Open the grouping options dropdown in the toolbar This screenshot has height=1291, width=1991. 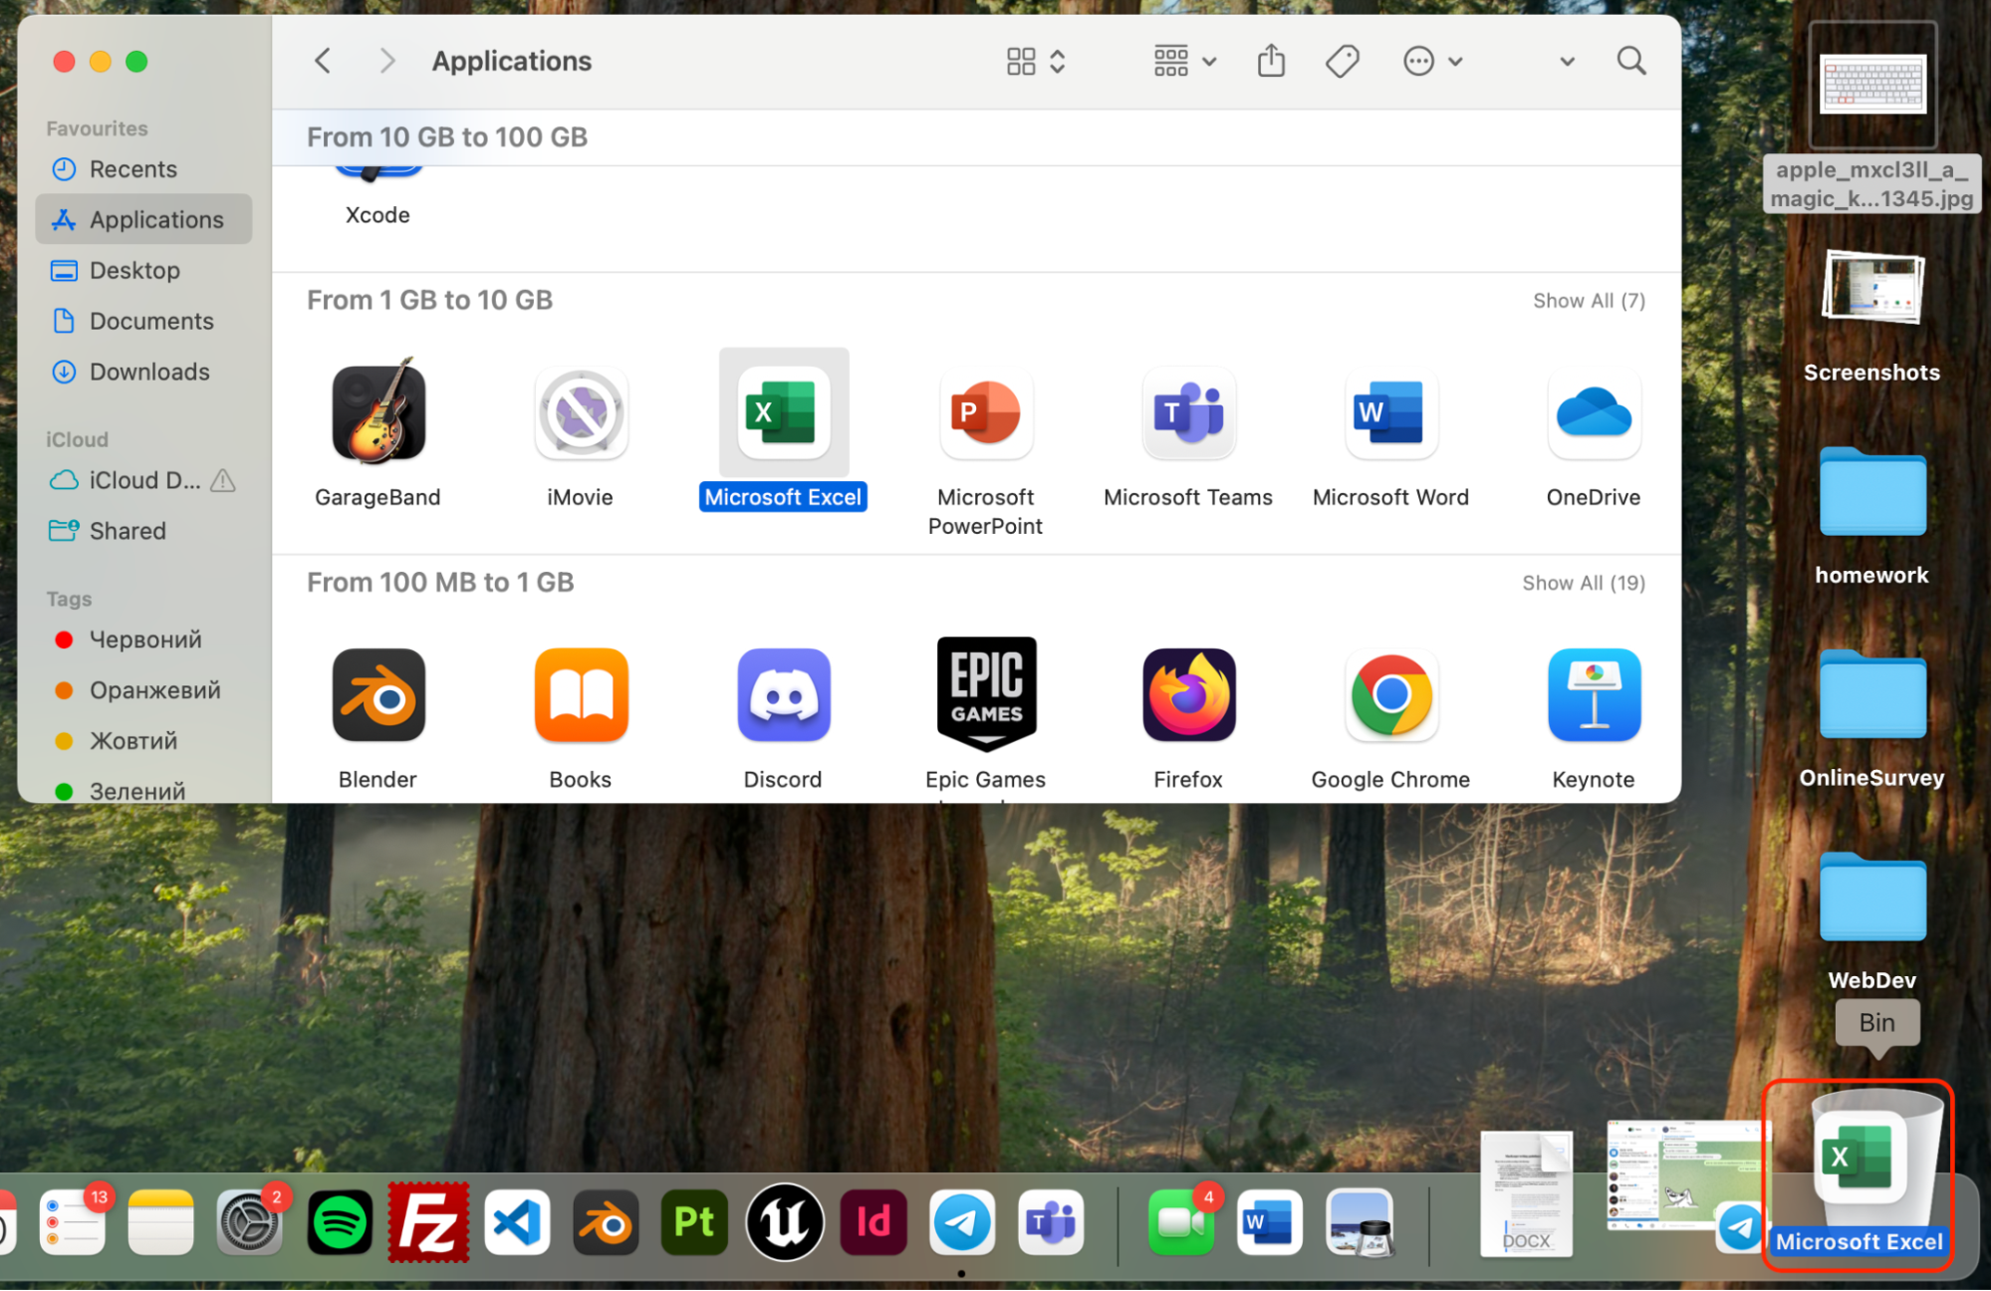tap(1183, 61)
